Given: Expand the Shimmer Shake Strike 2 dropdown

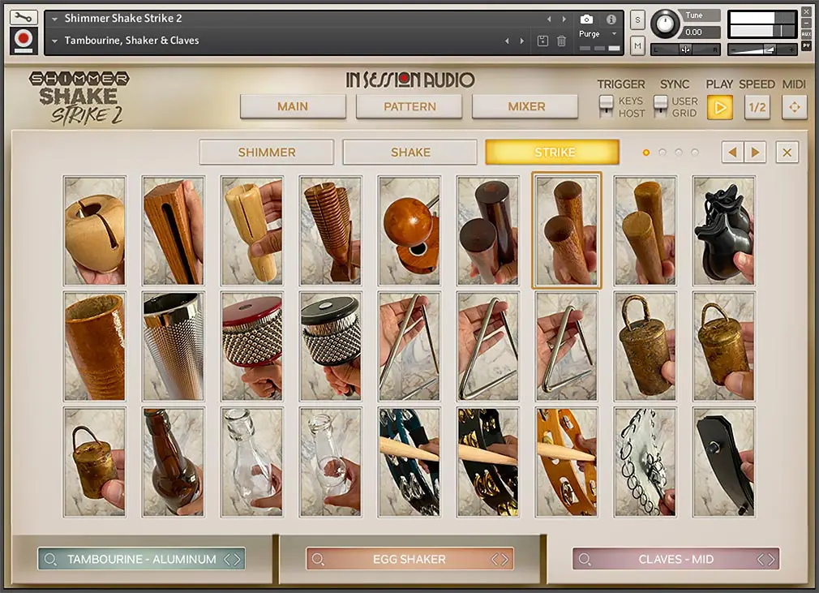Looking at the screenshot, I should [x=54, y=19].
